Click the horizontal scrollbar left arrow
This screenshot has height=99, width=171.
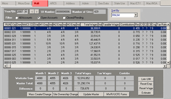[5, 66]
